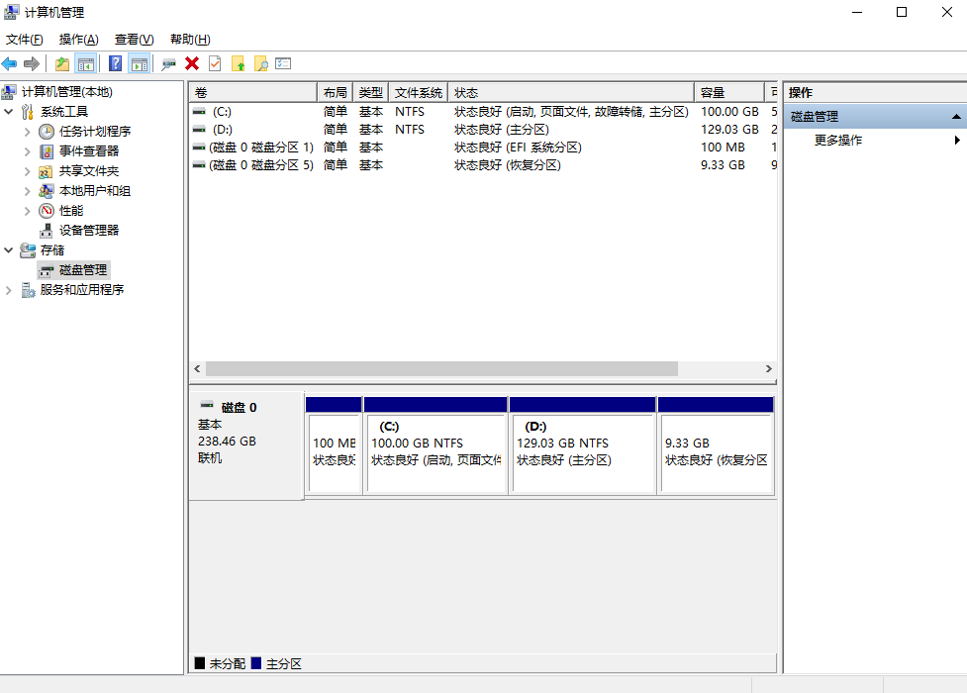967x693 pixels.
Task: Expand the 服务和应用程序 tree node
Action: click(x=9, y=290)
